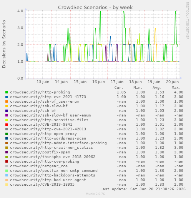
Task: Click http-probing average value 1.53
Action: click(159, 92)
